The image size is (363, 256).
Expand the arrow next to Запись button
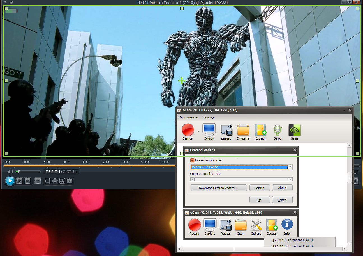(x=198, y=131)
